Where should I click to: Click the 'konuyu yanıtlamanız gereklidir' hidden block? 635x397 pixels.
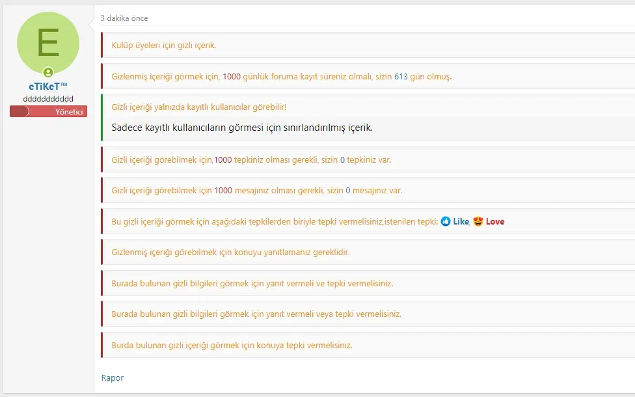230,252
